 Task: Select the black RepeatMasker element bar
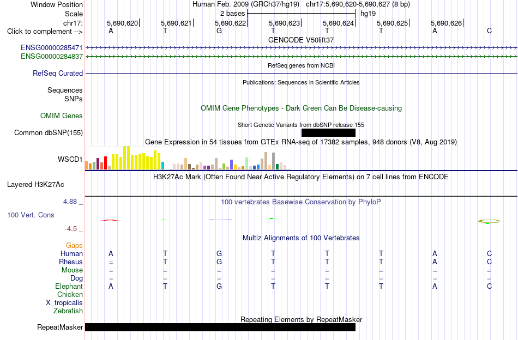[x=220, y=327]
